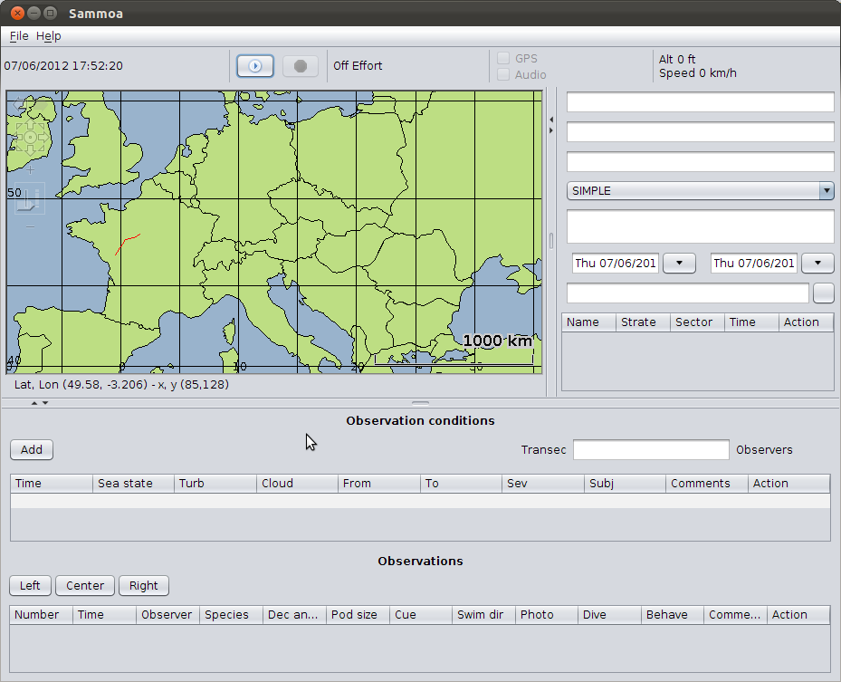Click the Observer column header
The width and height of the screenshot is (841, 682).
[x=167, y=615]
